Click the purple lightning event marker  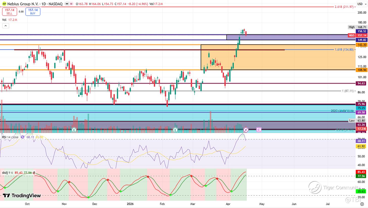(x=246, y=130)
